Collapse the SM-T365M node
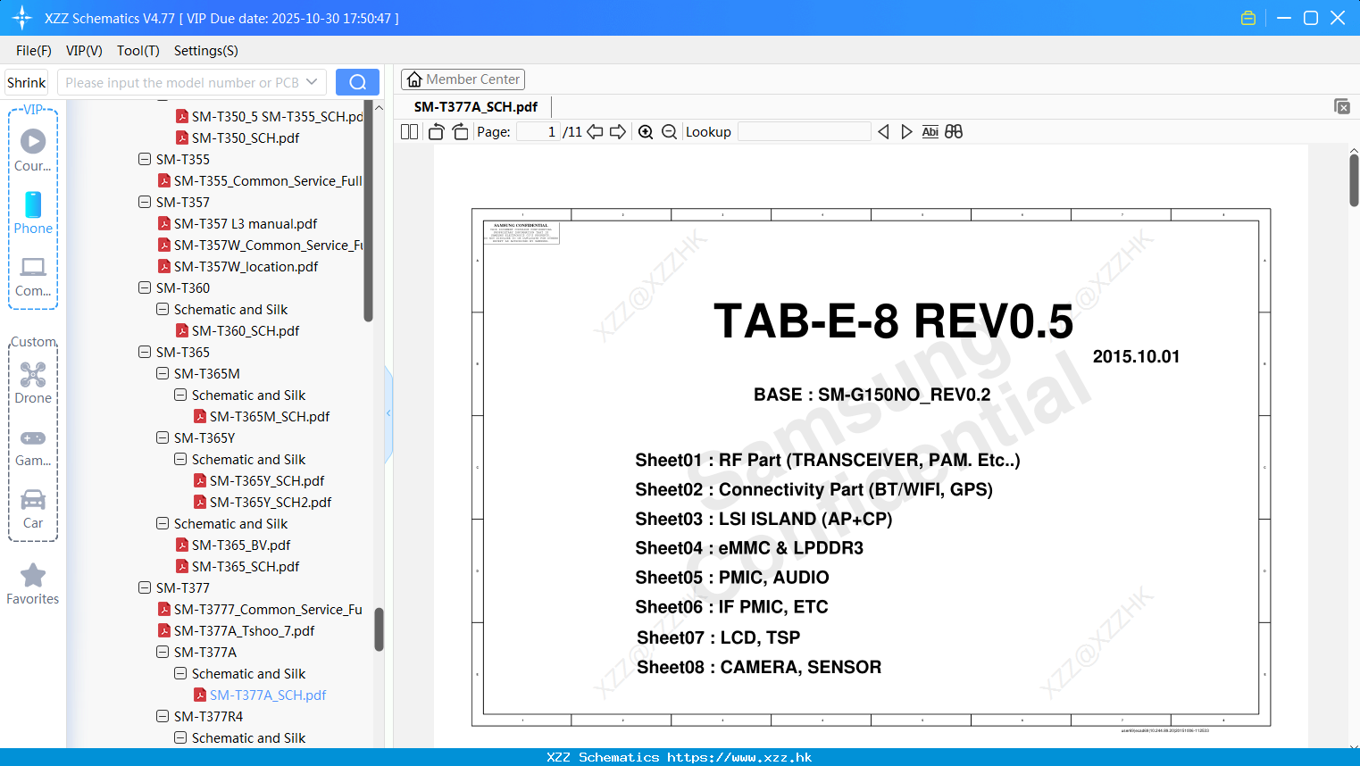This screenshot has height=766, width=1360. [x=163, y=373]
